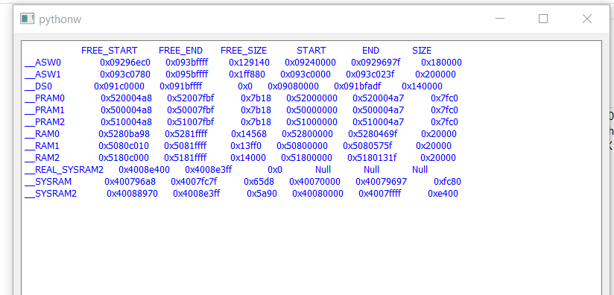
Task: Click value 0x093bffff in ASW0 row
Action: coord(187,63)
